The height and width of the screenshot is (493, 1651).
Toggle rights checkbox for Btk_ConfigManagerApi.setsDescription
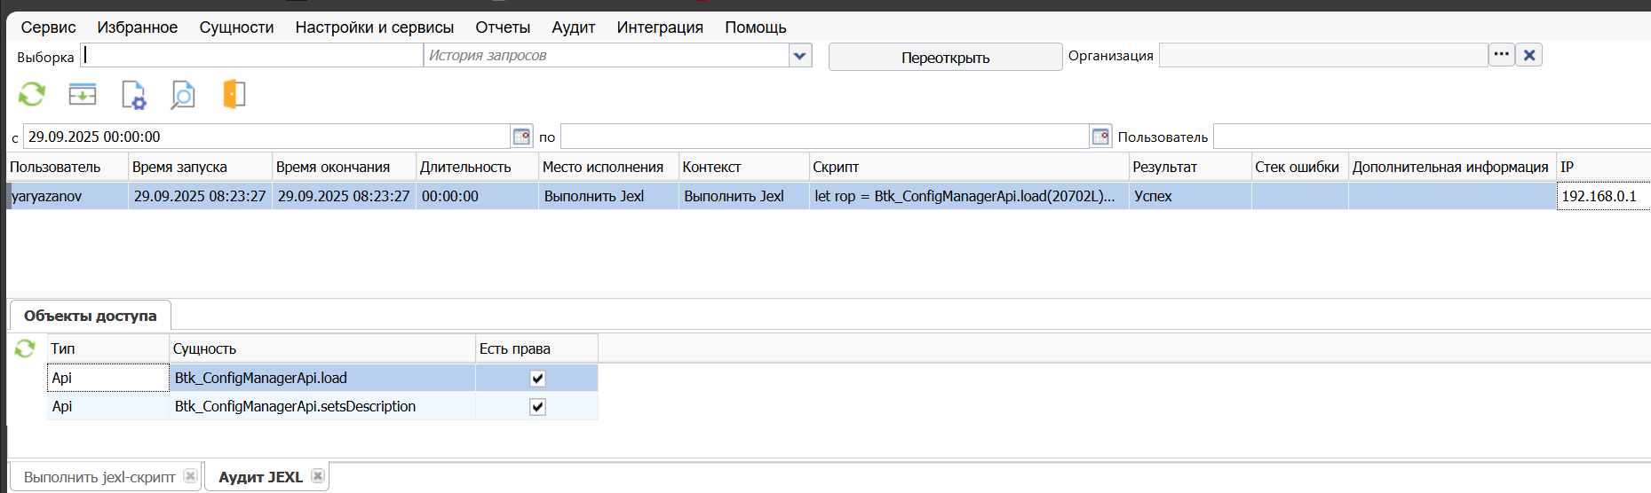tap(537, 407)
